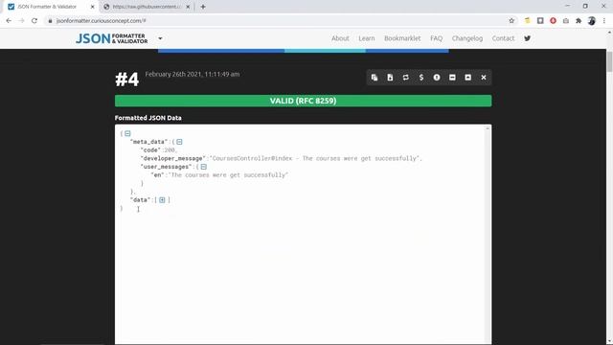Click the "code" key text
Image resolution: width=613 pixels, height=345 pixels.
pos(150,150)
